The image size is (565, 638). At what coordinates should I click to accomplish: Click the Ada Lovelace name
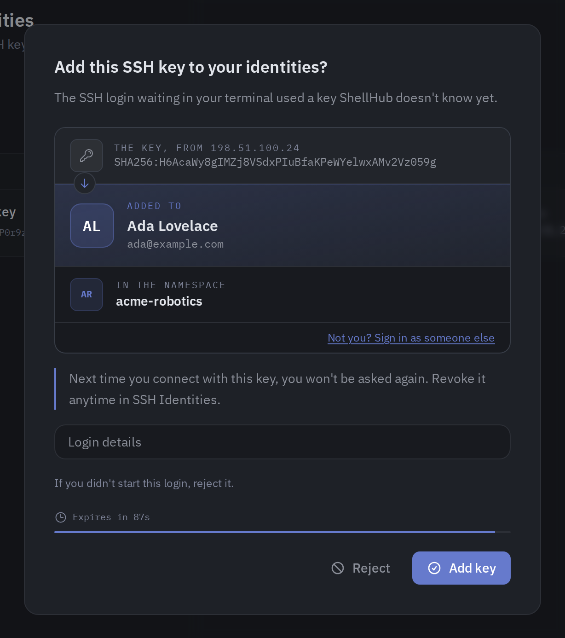(173, 226)
